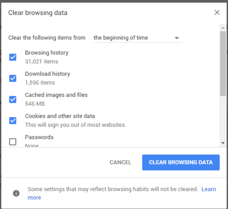Click the CLEAR BROWSING DATA button
The height and width of the screenshot is (209, 228).
[181, 163]
